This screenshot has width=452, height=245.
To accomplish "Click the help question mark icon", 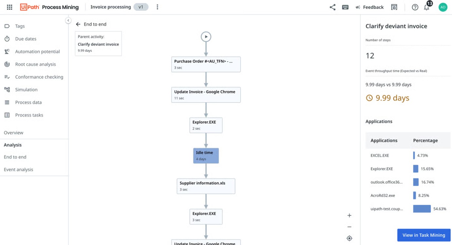I will click(x=415, y=7).
